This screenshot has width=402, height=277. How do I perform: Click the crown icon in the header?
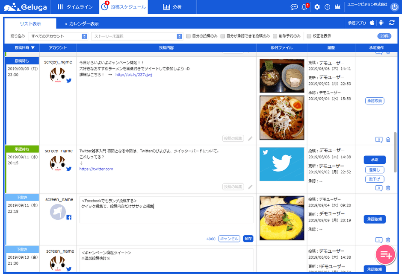(337, 7)
